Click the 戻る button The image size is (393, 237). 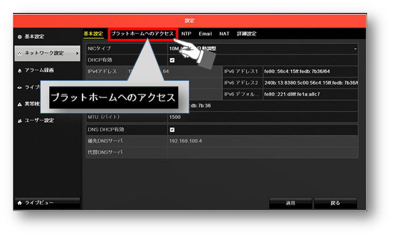[x=336, y=203]
